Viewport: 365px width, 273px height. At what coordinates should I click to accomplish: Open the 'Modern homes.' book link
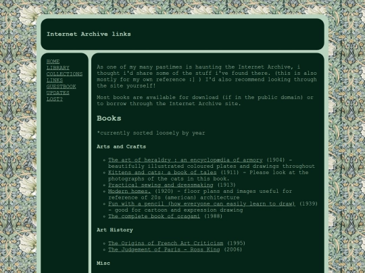coord(129,191)
